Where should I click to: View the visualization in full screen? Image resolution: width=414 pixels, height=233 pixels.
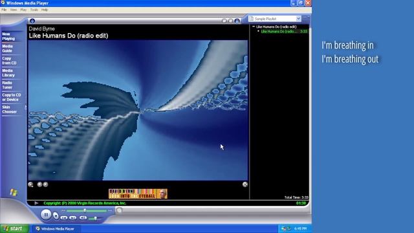(x=245, y=184)
